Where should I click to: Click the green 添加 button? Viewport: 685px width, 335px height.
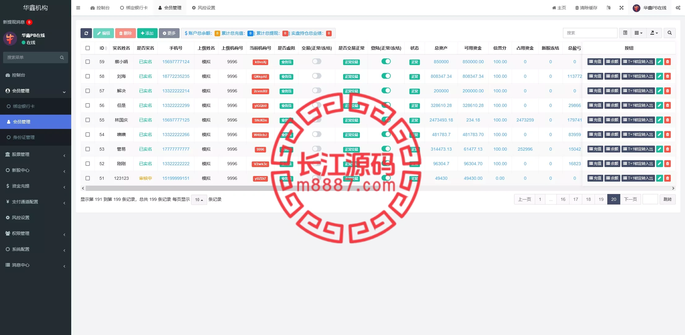tap(147, 33)
